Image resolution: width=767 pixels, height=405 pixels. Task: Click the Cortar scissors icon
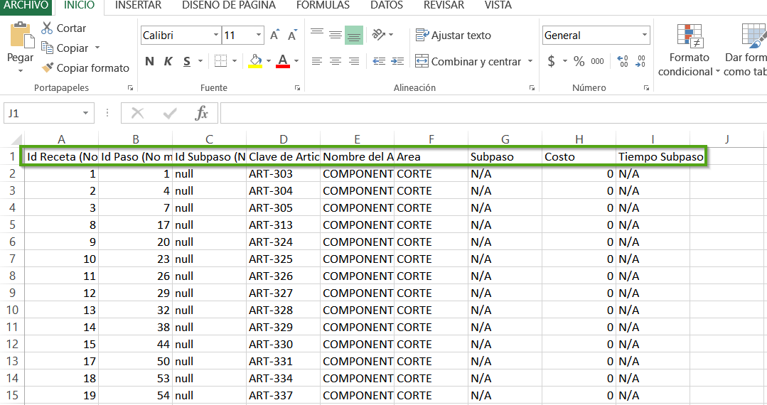click(47, 28)
